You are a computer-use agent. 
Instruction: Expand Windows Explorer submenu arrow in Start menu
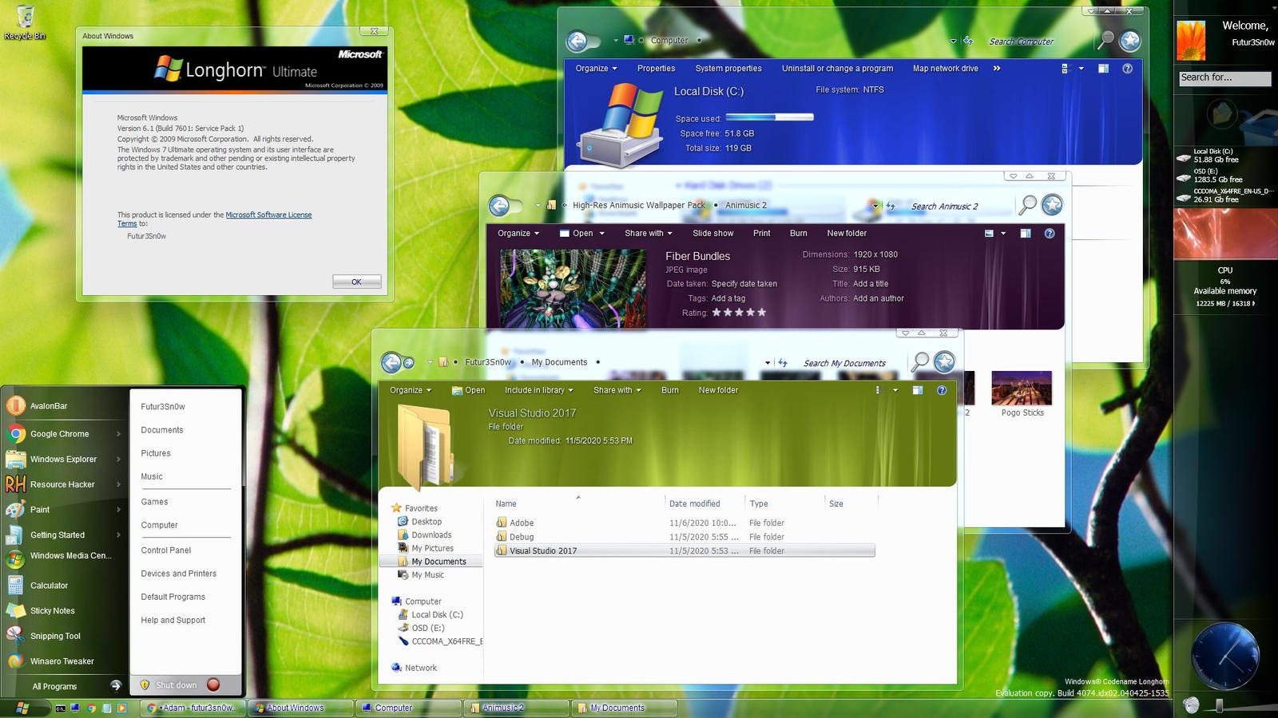(118, 460)
